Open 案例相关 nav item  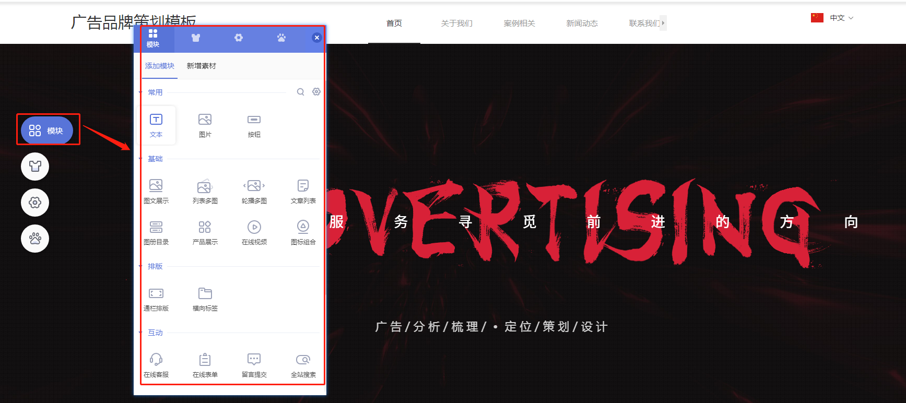pos(520,23)
